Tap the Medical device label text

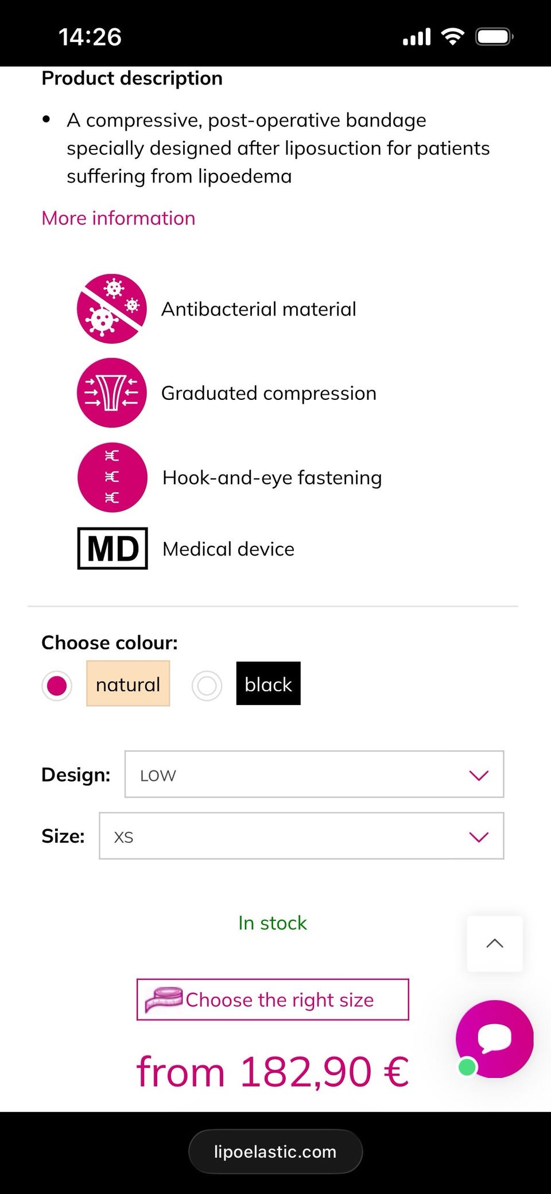228,549
